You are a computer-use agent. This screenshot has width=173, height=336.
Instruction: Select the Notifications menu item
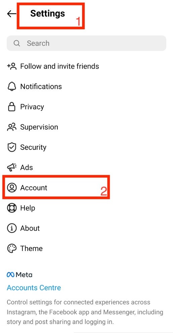[x=86, y=87]
